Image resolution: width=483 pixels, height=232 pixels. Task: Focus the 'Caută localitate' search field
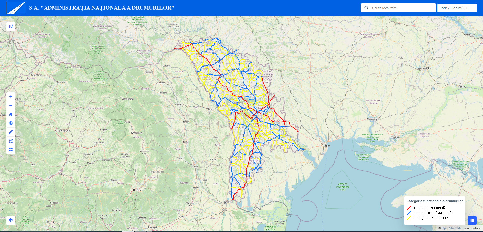click(403, 8)
